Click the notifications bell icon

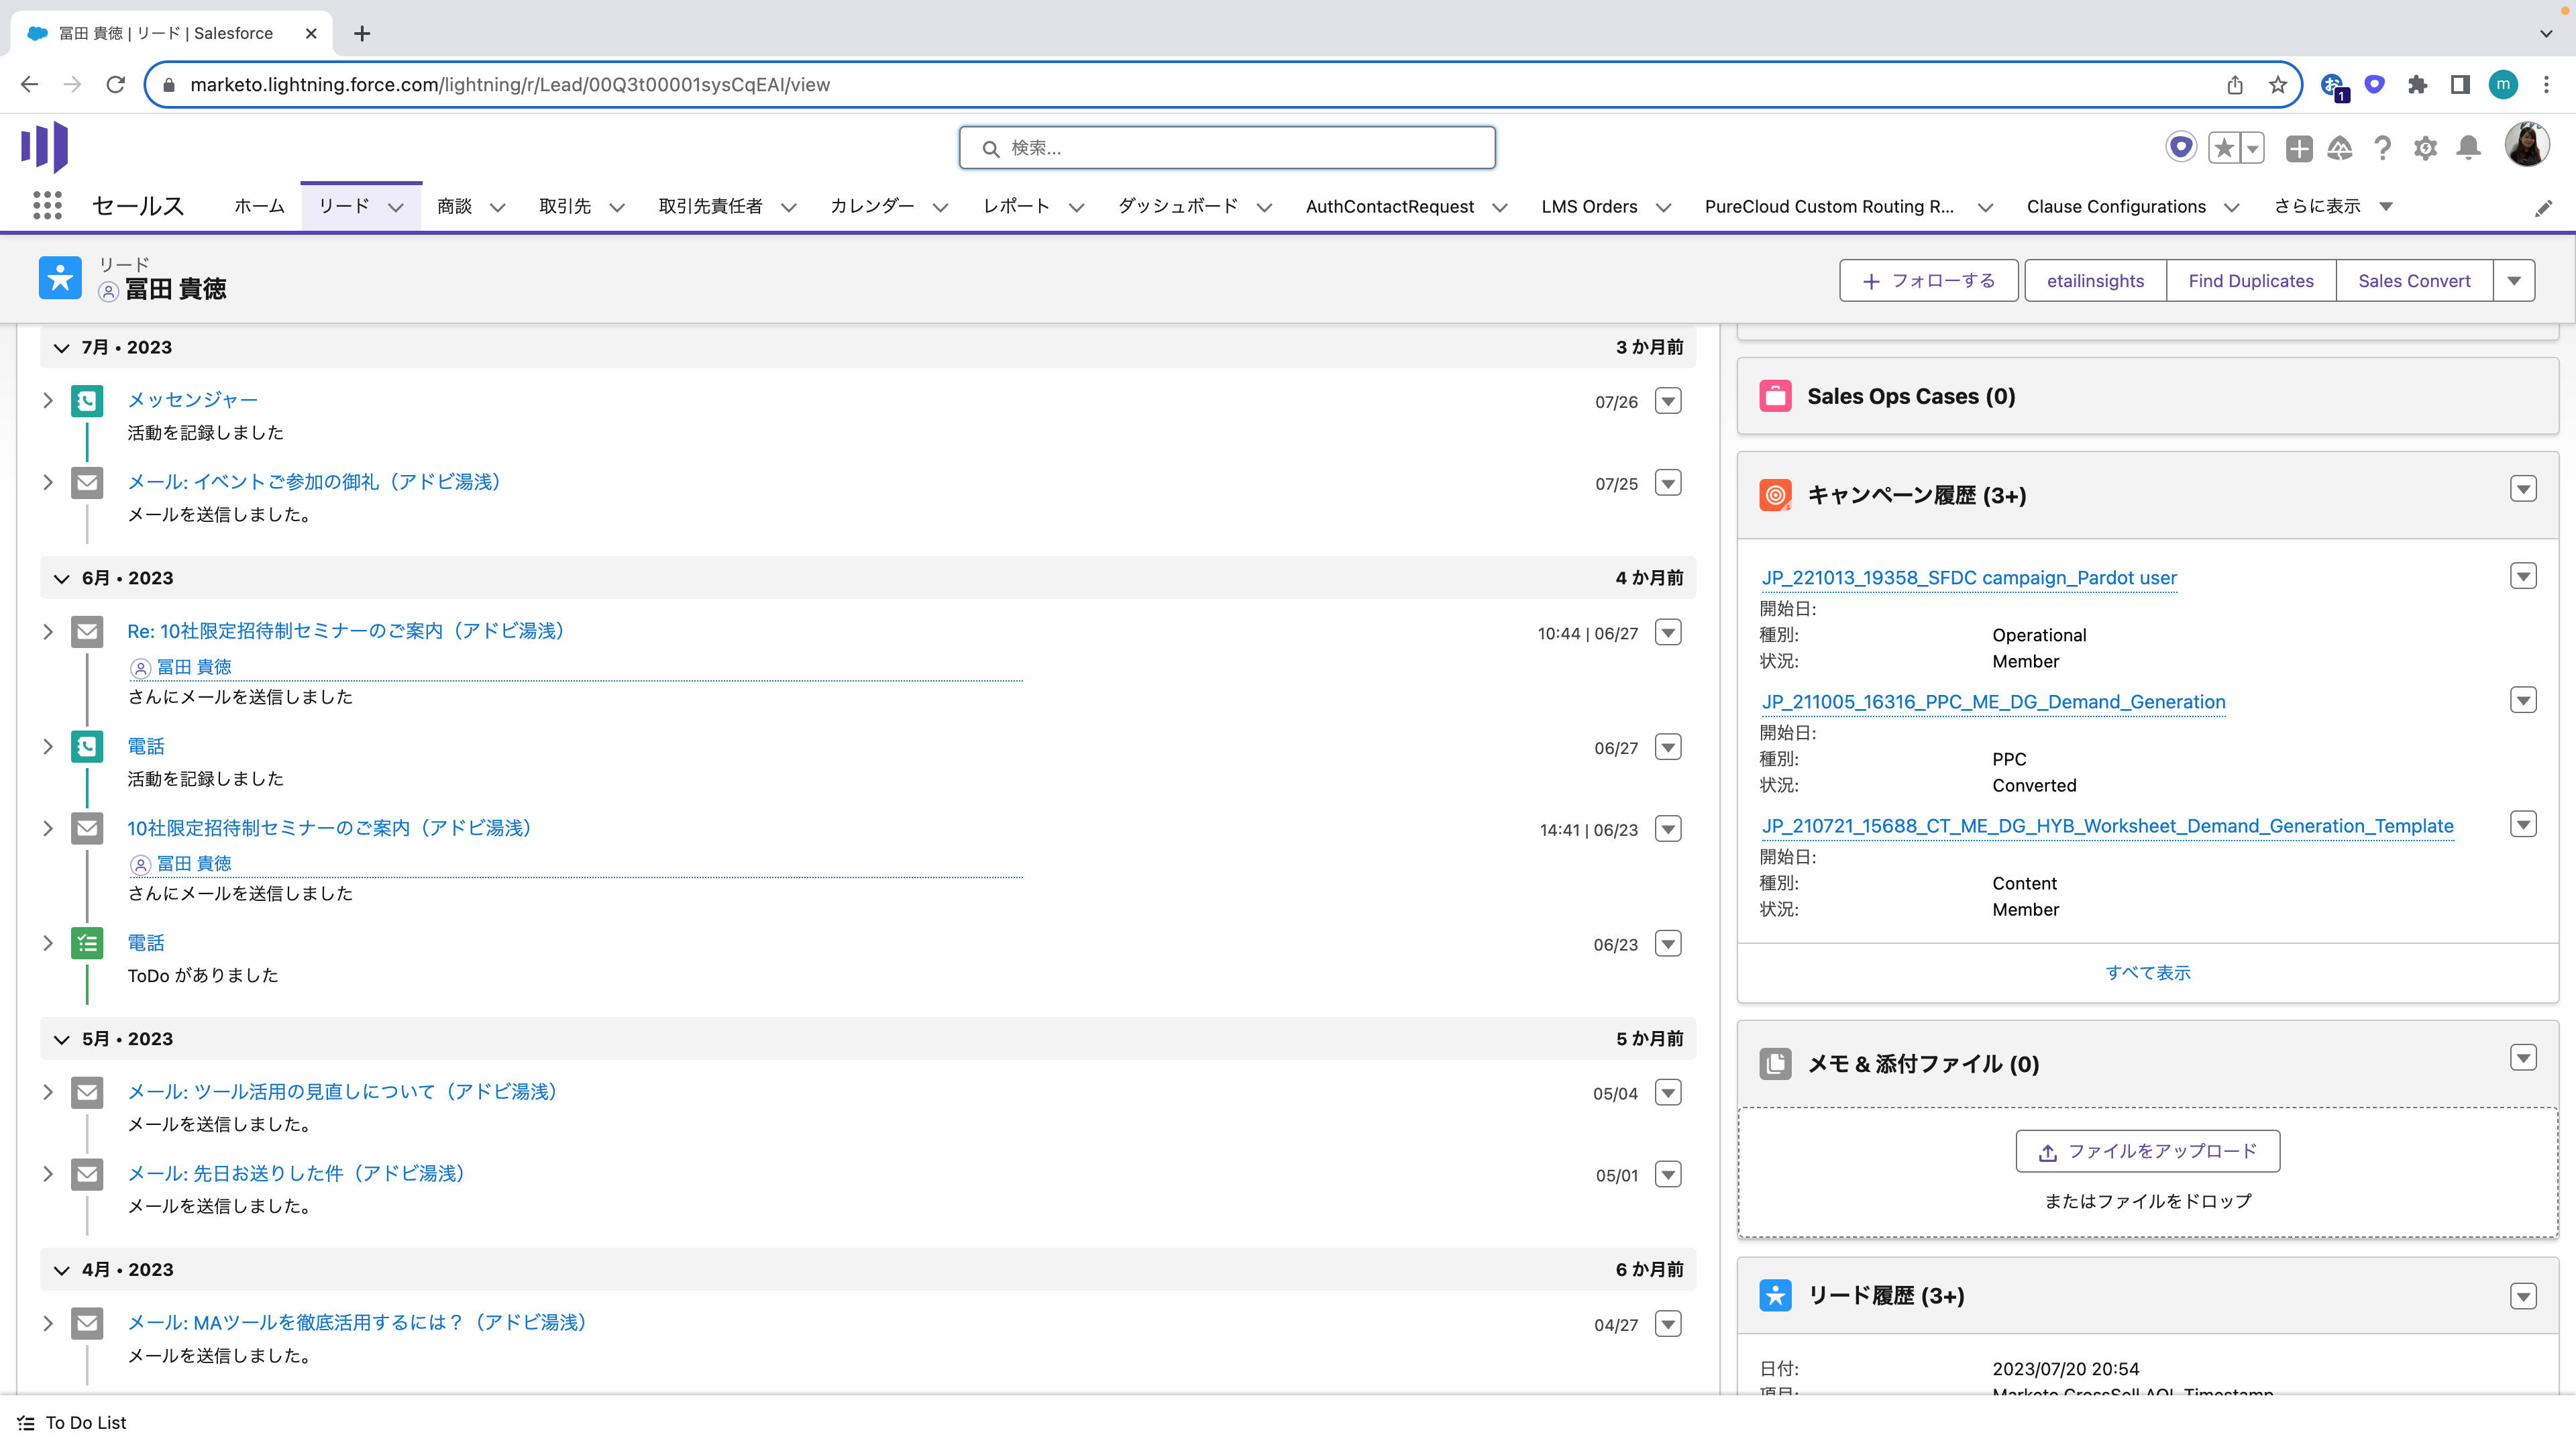click(x=2468, y=148)
